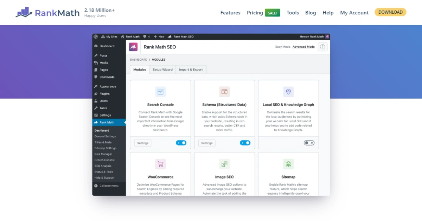Click the New plus item
The width and height of the screenshot is (422, 221).
coord(159,36)
